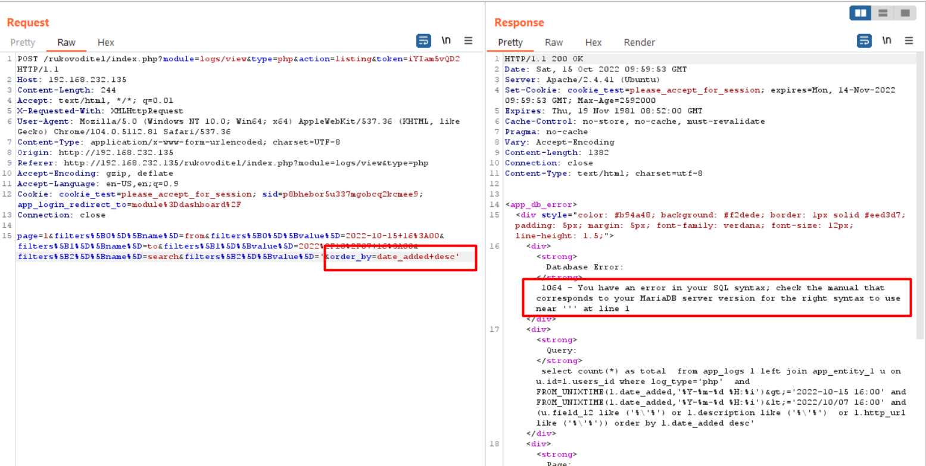Click the Vary: Accept-Encoding header
The width and height of the screenshot is (926, 466).
click(x=559, y=142)
